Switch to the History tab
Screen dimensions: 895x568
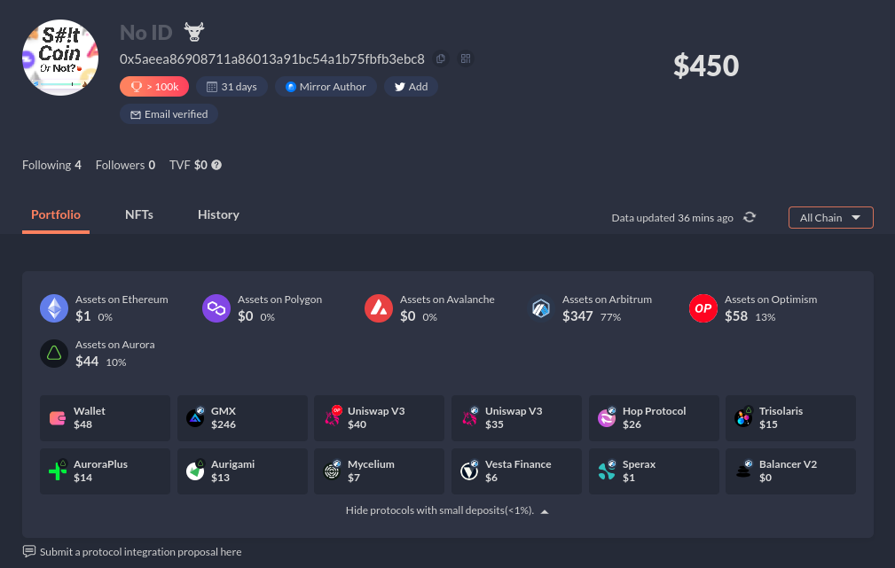click(x=218, y=214)
